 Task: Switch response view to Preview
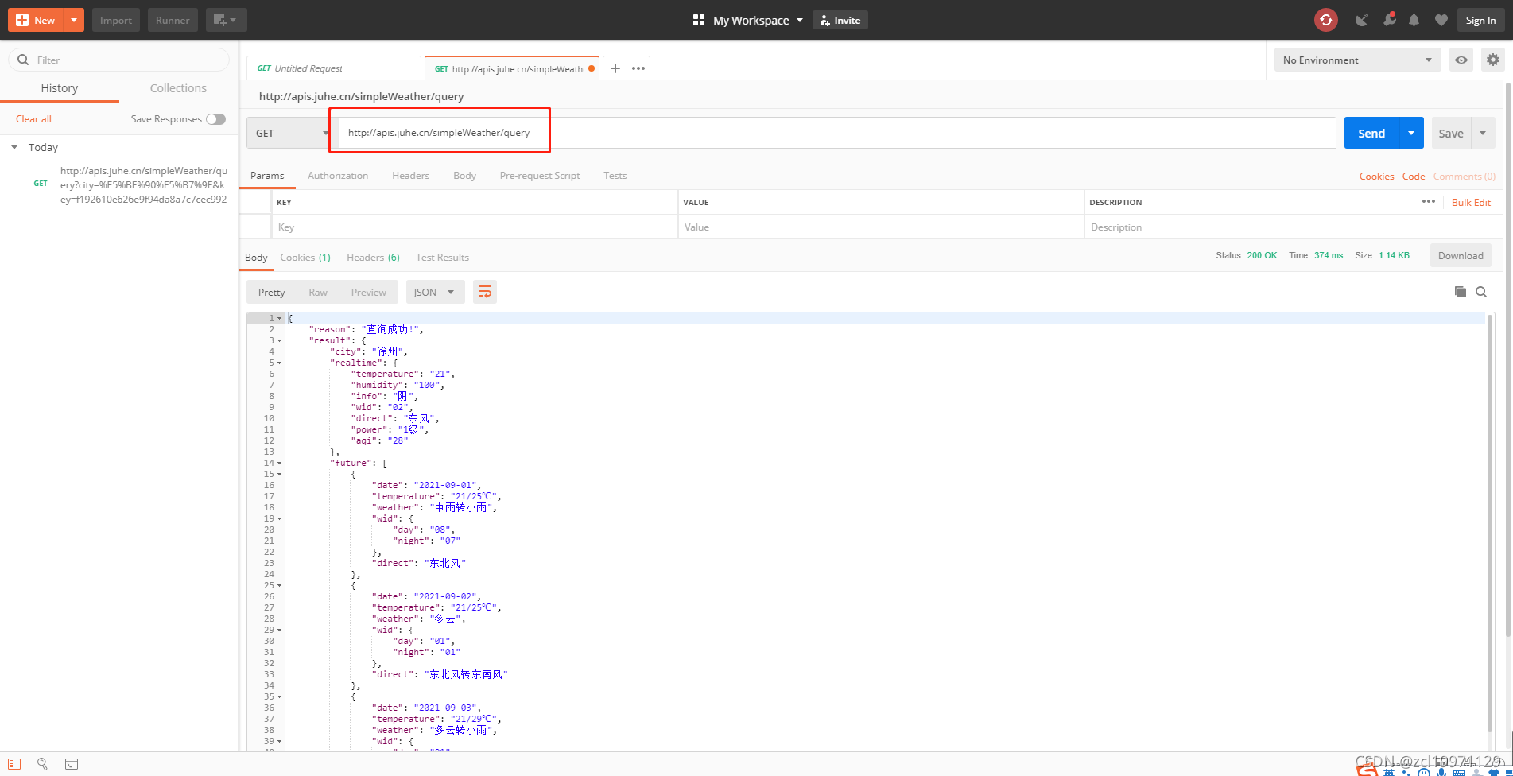point(369,292)
